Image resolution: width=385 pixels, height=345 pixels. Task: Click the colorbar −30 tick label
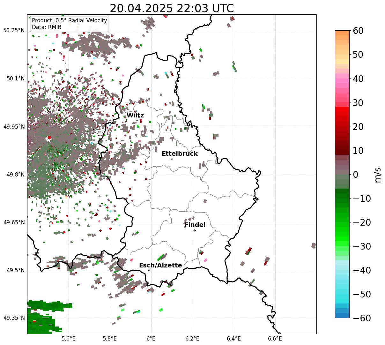[x=362, y=246]
